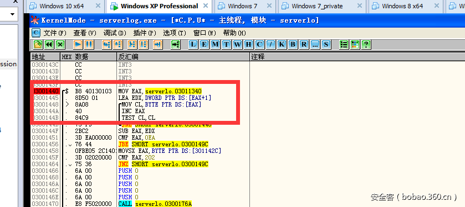Click the Go to address icon
This screenshot has width=465, height=207.
click(176, 45)
